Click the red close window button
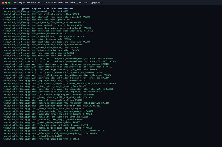 click(3, 2)
